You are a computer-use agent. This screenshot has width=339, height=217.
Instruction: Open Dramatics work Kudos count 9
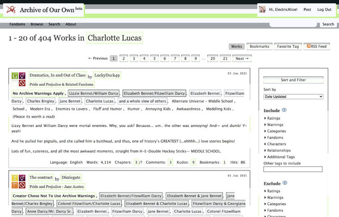tap(193, 162)
